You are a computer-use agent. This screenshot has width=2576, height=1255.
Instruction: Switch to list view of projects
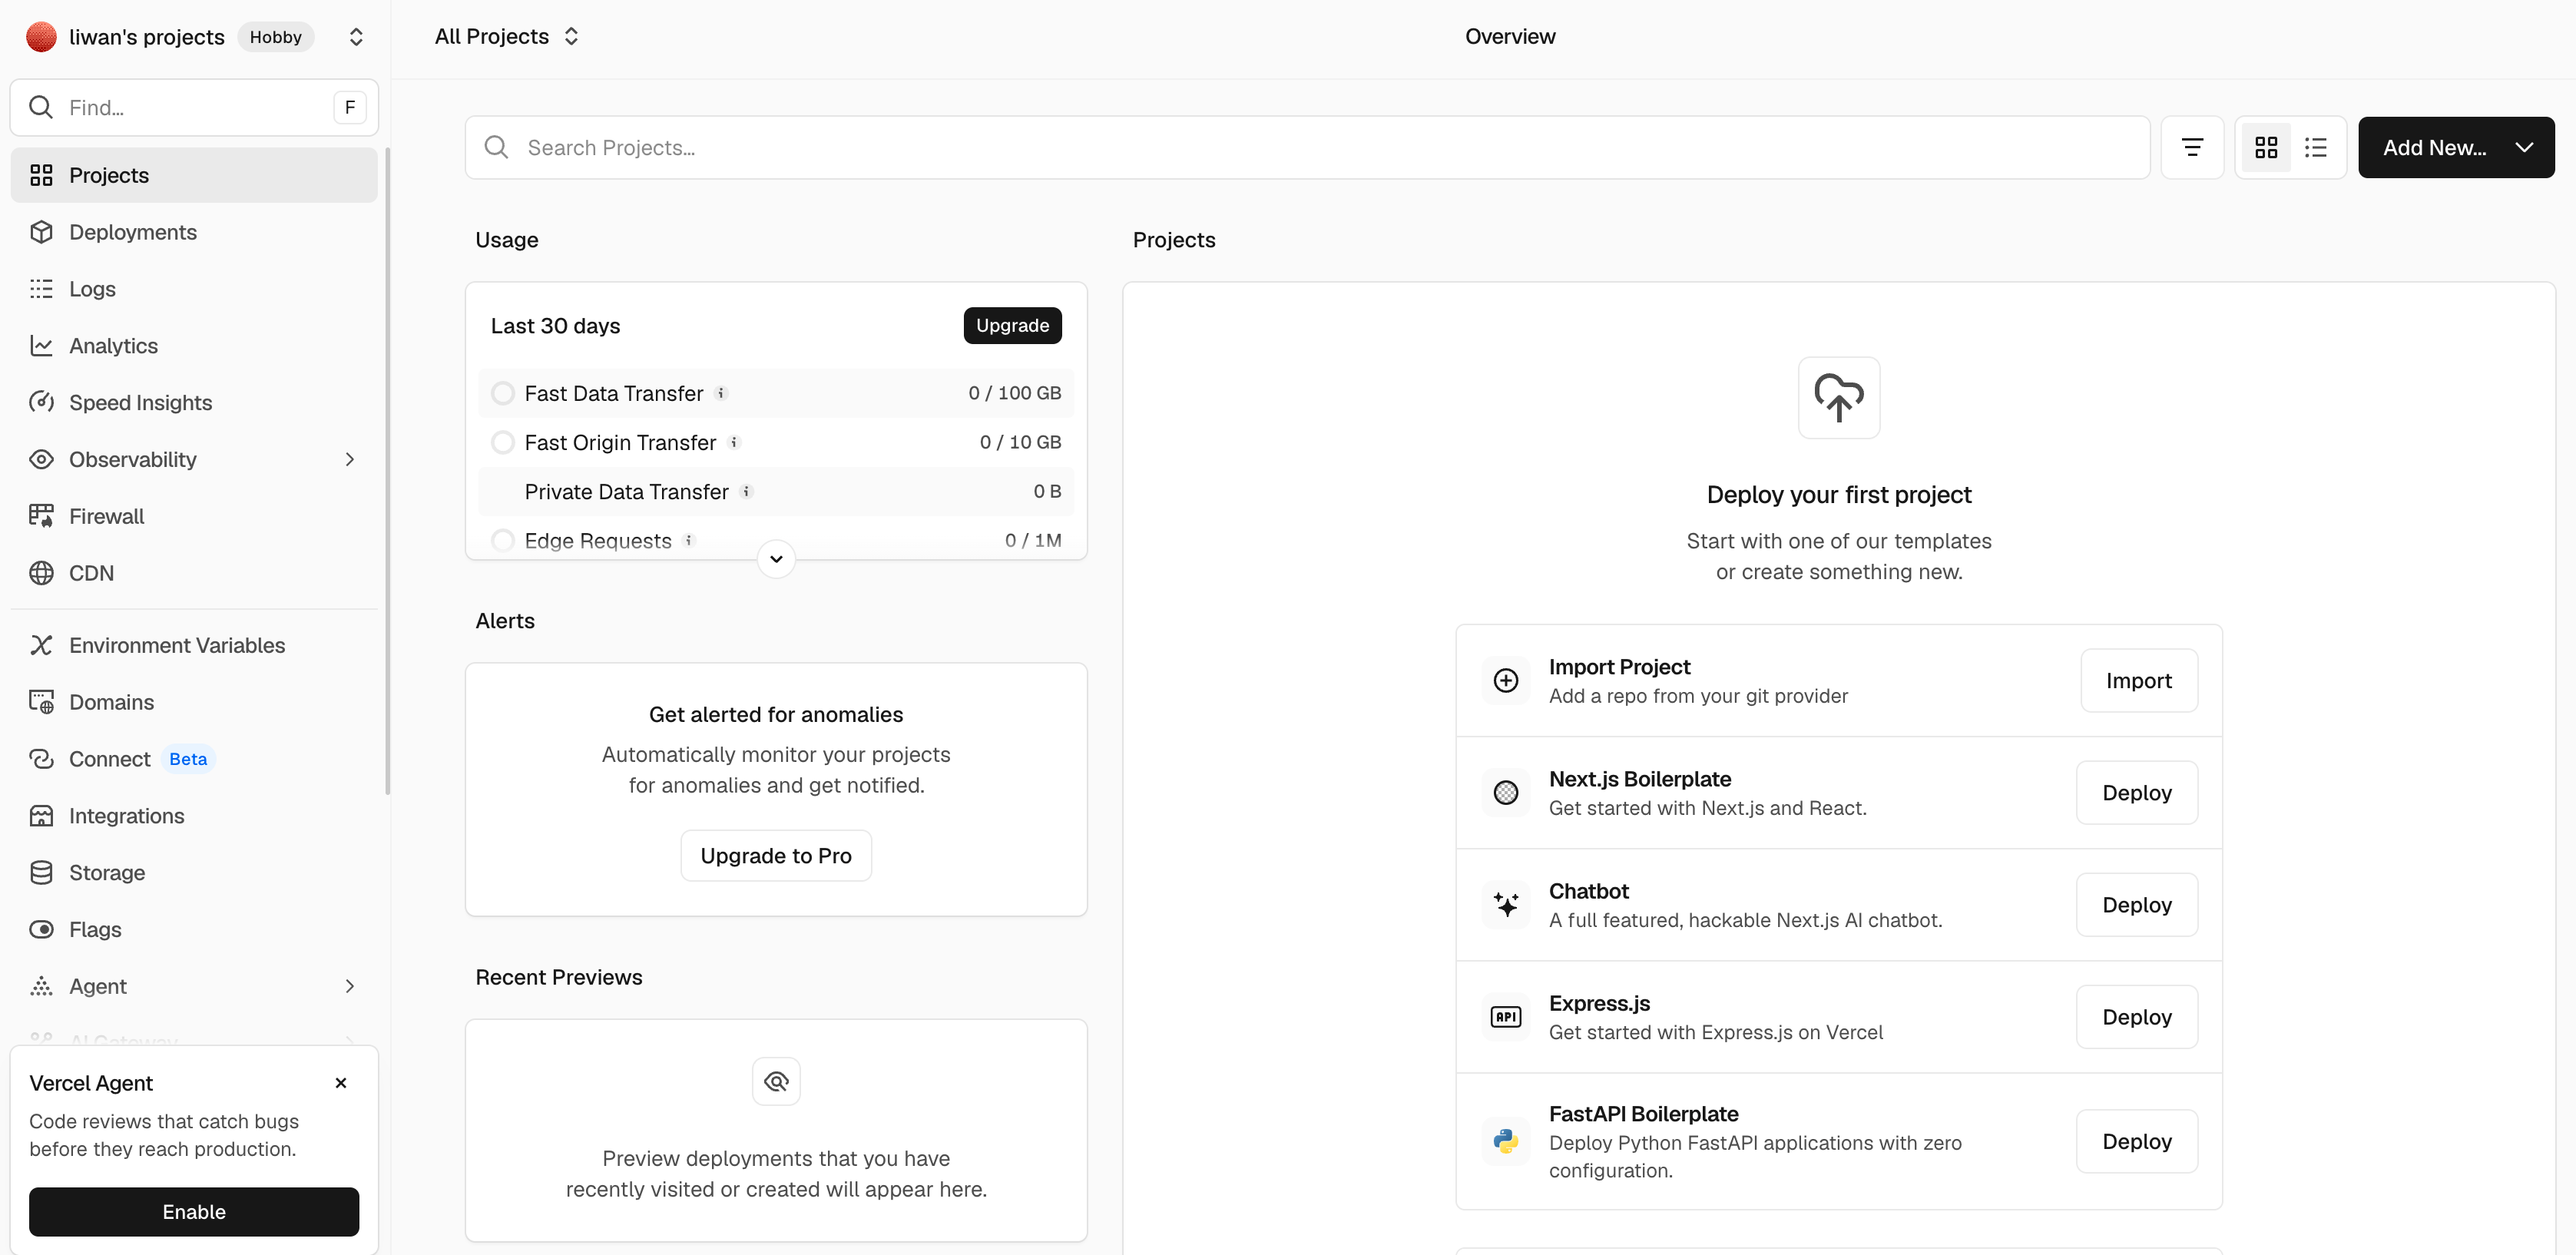pyautogui.click(x=2316, y=148)
